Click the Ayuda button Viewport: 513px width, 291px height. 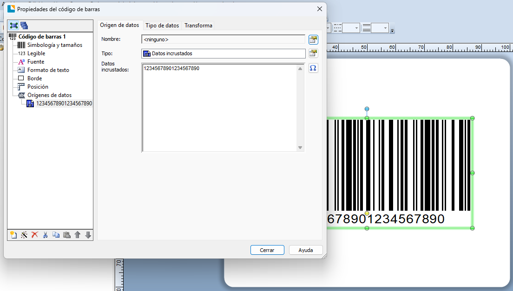click(x=305, y=250)
